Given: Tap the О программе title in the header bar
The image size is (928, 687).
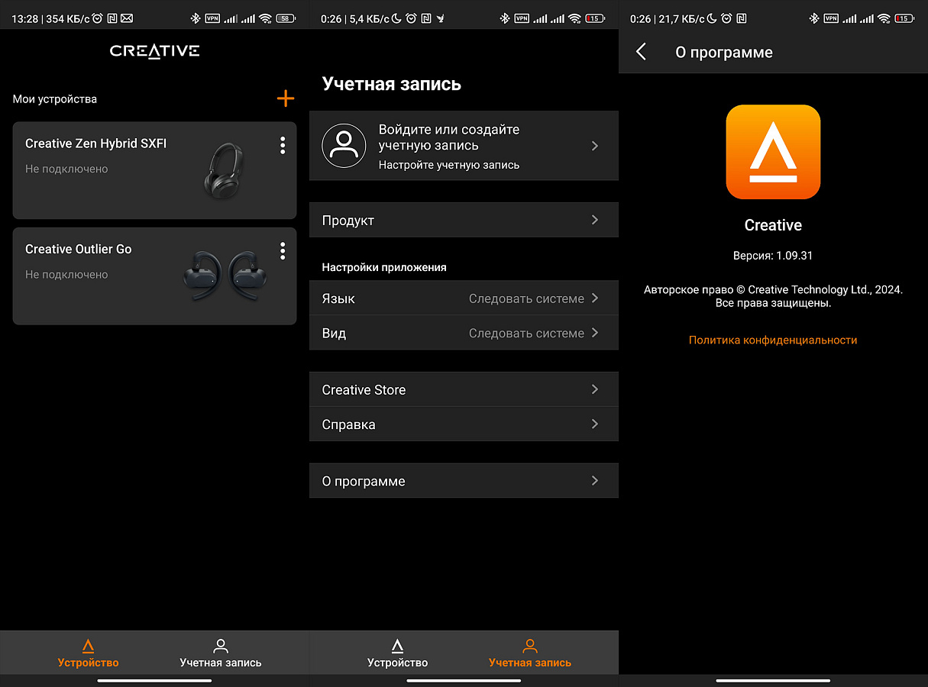Looking at the screenshot, I should click(x=724, y=53).
